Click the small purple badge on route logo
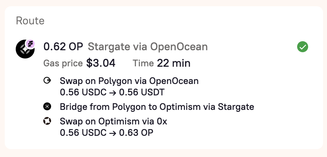 30,44
